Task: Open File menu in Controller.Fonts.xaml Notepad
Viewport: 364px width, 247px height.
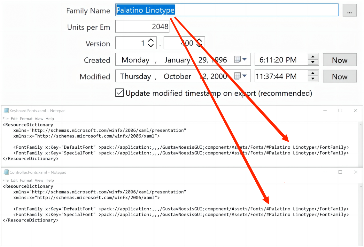Action: pos(5,180)
